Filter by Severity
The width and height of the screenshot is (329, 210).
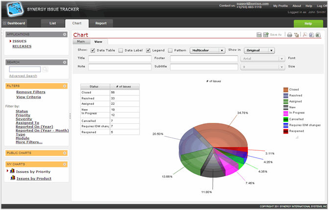point(24,119)
